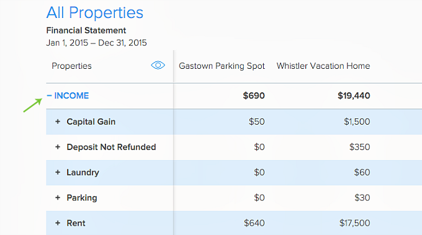The height and width of the screenshot is (235, 422).
Task: Expand the Capital Gain row
Action: (x=58, y=122)
